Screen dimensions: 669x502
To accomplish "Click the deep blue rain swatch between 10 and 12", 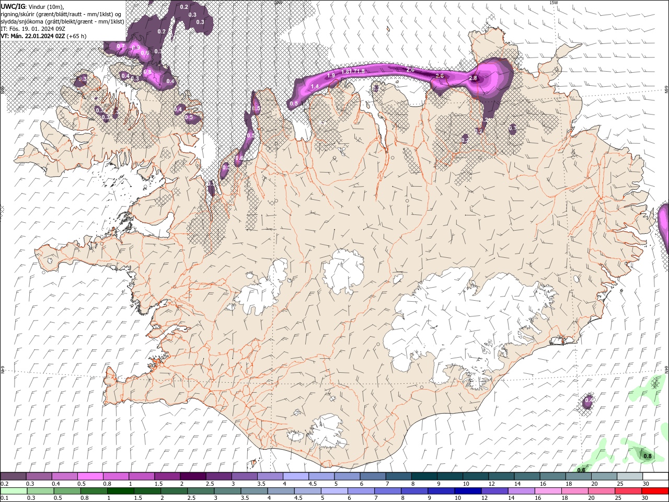I will tap(468, 491).
